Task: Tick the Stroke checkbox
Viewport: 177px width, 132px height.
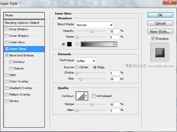Action: point(7,101)
